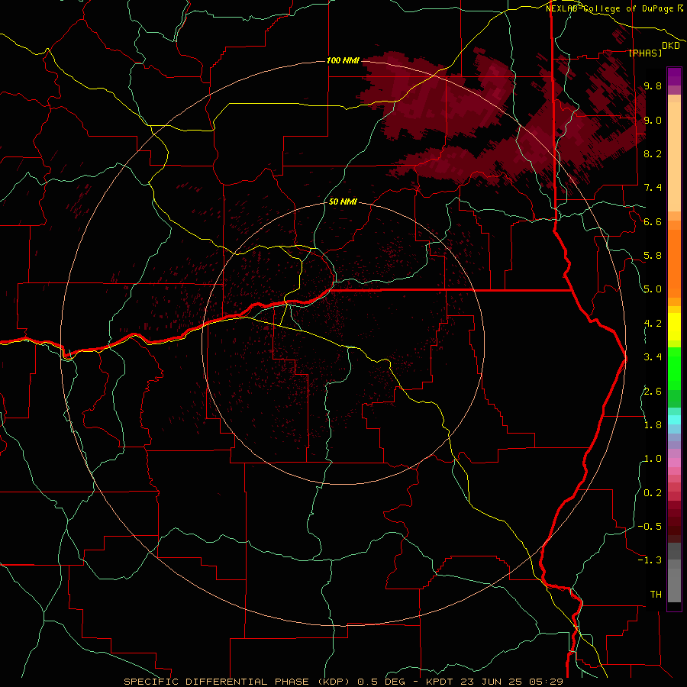Click the SPECIFIC DIFFERENTIAL PHASE (KDP) caption text
The width and height of the screenshot is (687, 687).
[x=237, y=682]
